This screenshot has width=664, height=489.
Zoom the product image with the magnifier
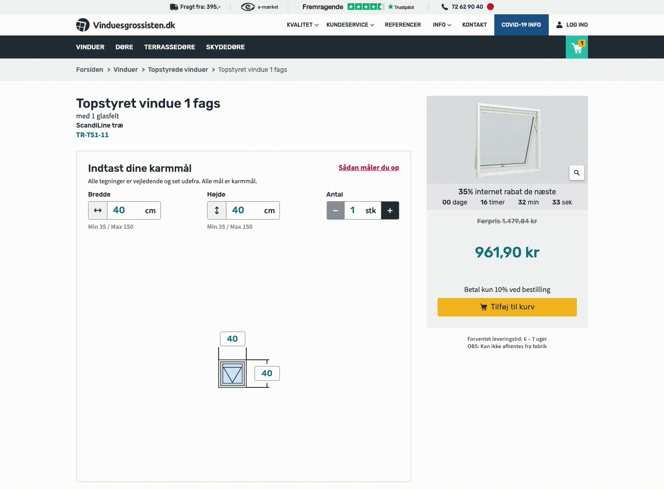576,173
